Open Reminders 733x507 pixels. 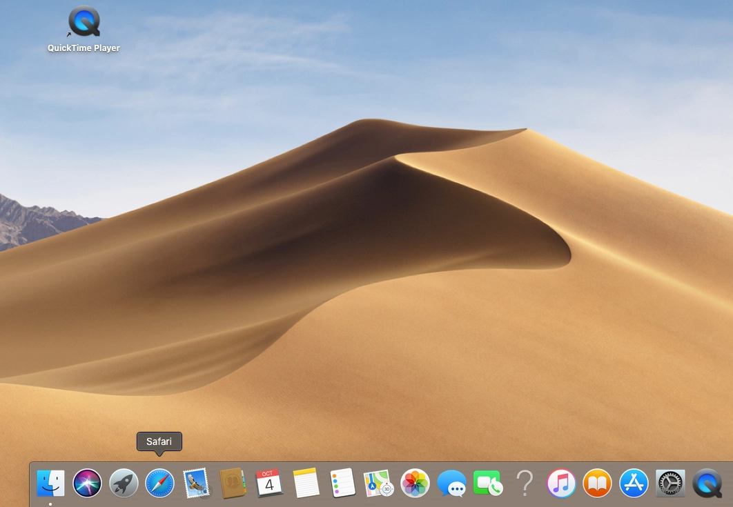pos(342,483)
